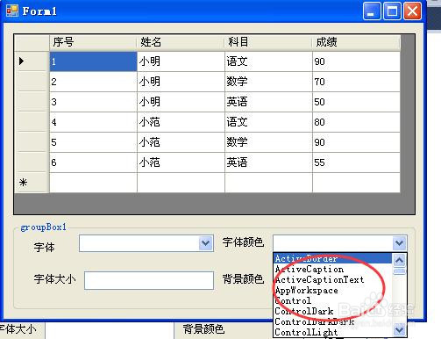Select the first row header with arrow
This screenshot has width=441, height=339.
[32, 61]
